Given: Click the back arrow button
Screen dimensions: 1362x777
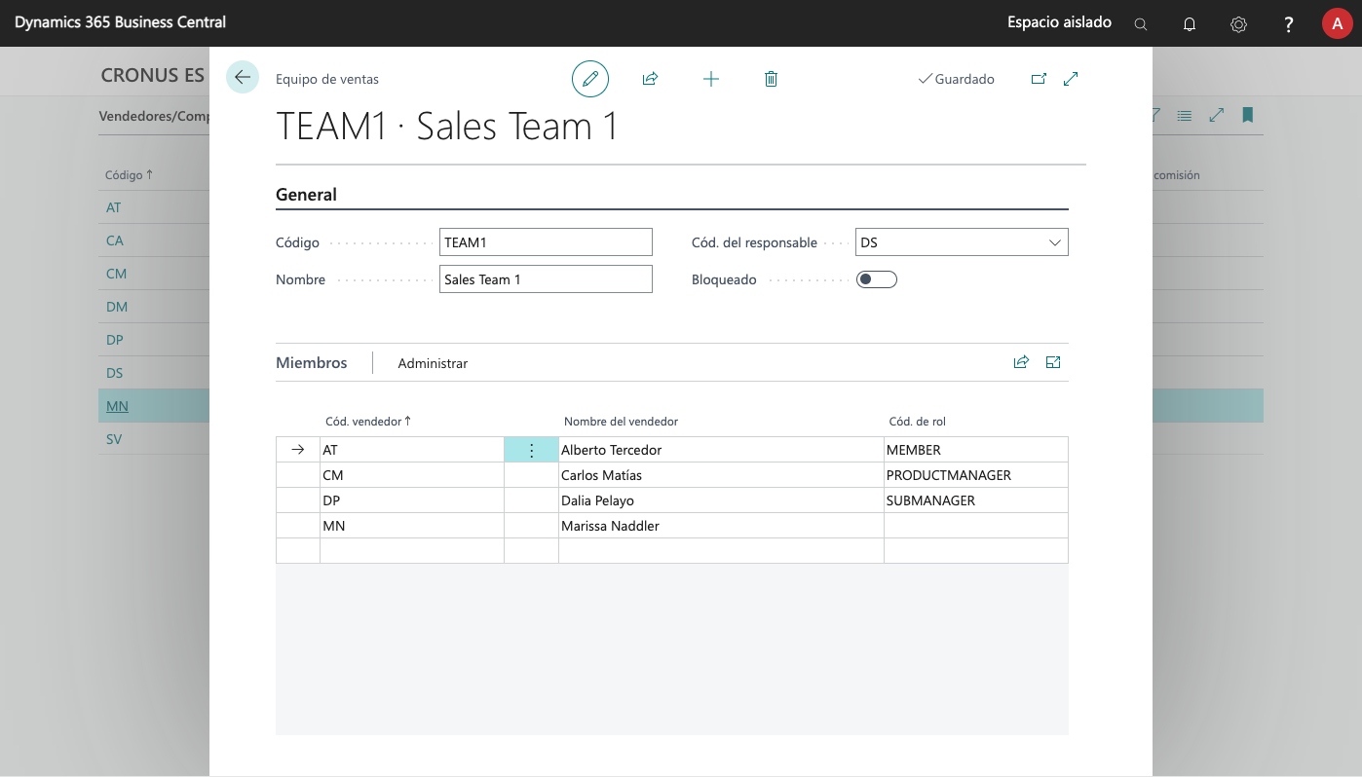Looking at the screenshot, I should [x=243, y=78].
